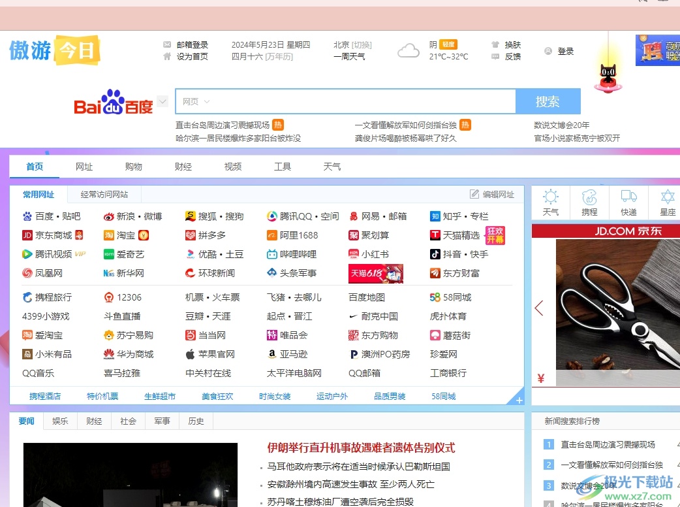Switch to the 天气 navigation tab

coord(332,167)
